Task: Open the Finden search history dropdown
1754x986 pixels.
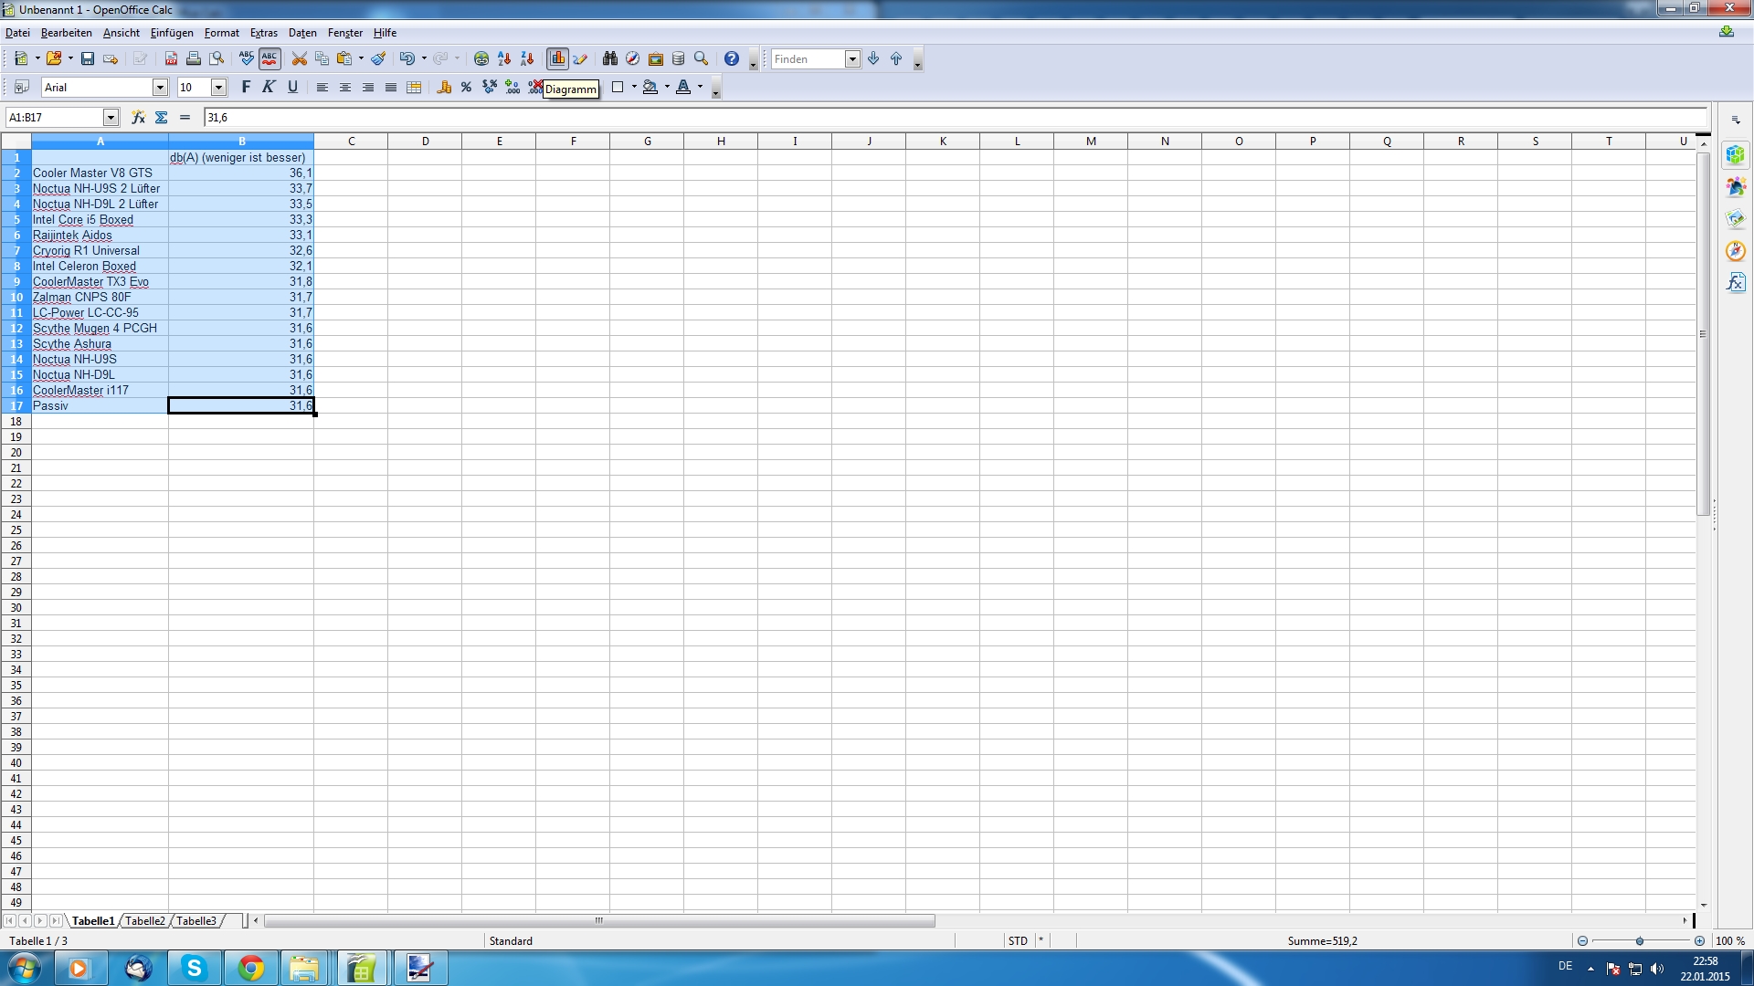Action: tap(852, 59)
